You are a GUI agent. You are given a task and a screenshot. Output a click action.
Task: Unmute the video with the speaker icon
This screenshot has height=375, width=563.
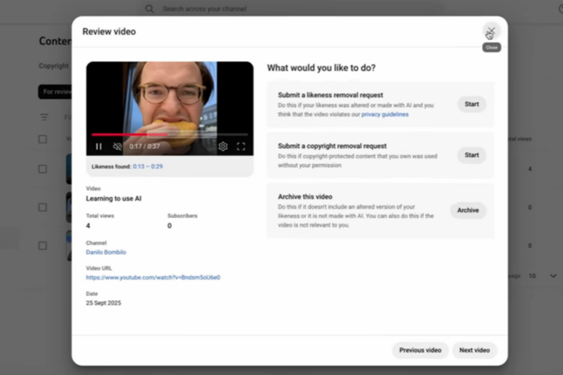(117, 146)
